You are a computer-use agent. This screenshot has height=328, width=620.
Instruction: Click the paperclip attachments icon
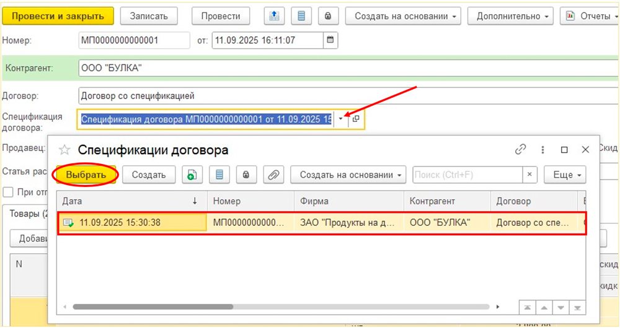pyautogui.click(x=273, y=175)
